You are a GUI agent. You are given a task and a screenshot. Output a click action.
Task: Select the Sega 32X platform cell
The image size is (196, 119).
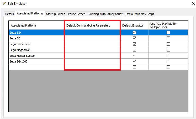37,33
